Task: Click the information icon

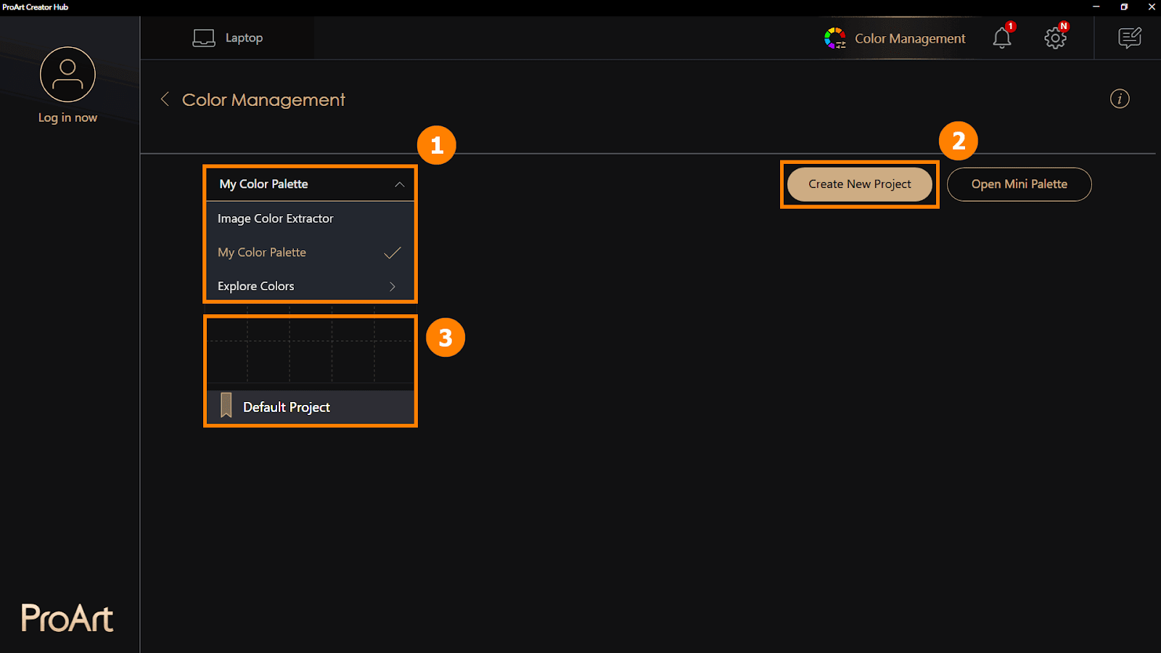Action: pyautogui.click(x=1120, y=99)
